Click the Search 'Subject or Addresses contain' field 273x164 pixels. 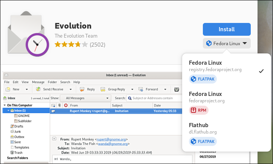(x=154, y=98)
